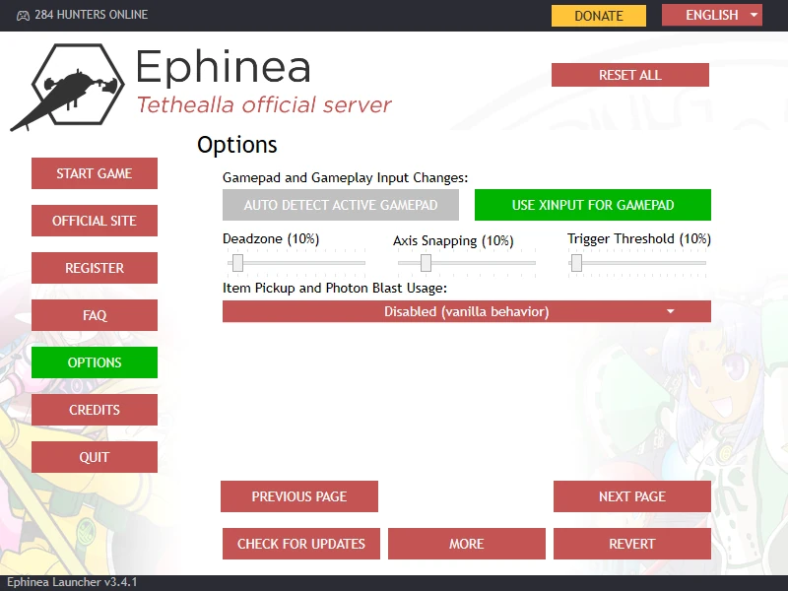Click AUTO DETECT ACTIVE GAMEPAD
Viewport: 788px width, 591px height.
[x=340, y=205]
